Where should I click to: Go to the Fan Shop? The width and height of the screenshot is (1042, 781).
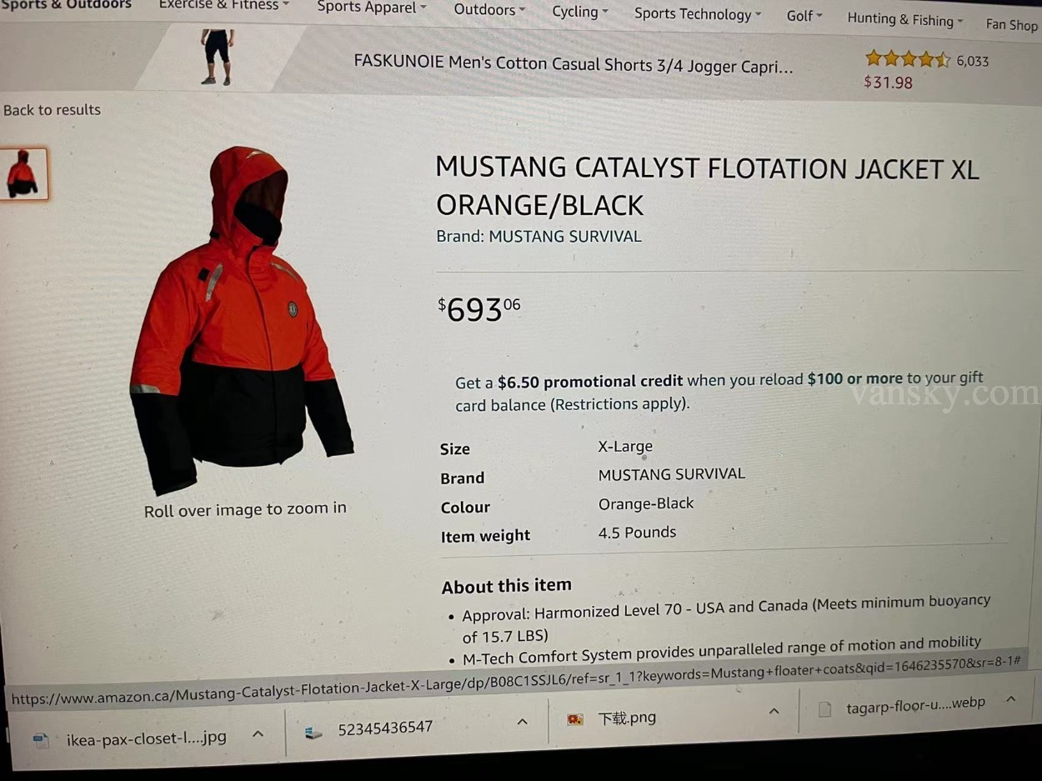(1011, 24)
